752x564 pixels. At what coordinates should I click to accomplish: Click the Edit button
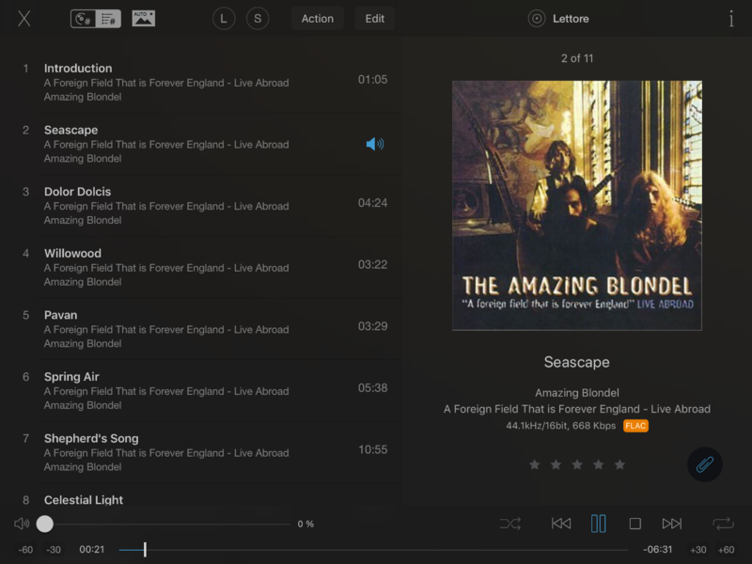pos(374,19)
